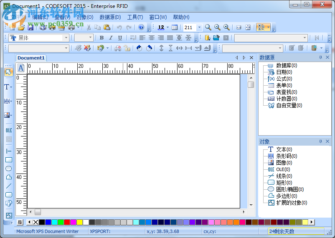Open the 窗口(W) menu
The height and width of the screenshot is (238, 335).
158,17
